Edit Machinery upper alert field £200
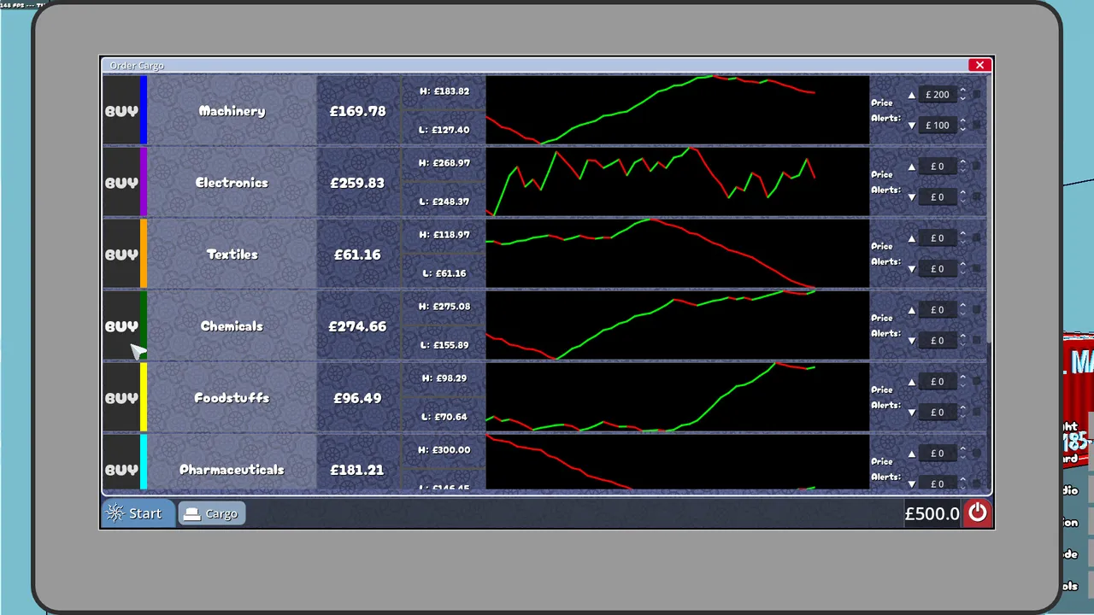 (x=938, y=95)
